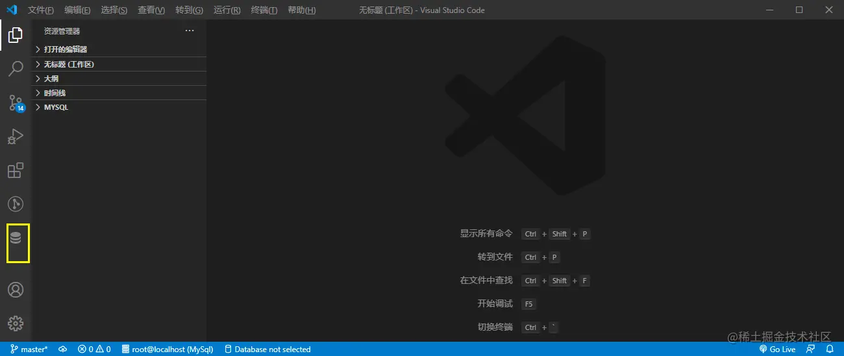Click root@localhost (MySql) status item
The height and width of the screenshot is (356, 844).
point(168,349)
